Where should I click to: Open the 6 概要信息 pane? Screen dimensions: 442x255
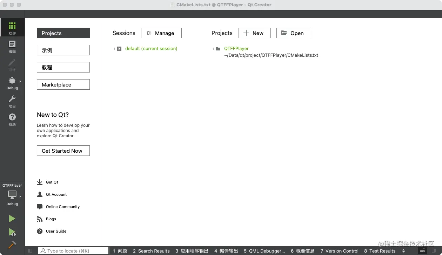303,251
